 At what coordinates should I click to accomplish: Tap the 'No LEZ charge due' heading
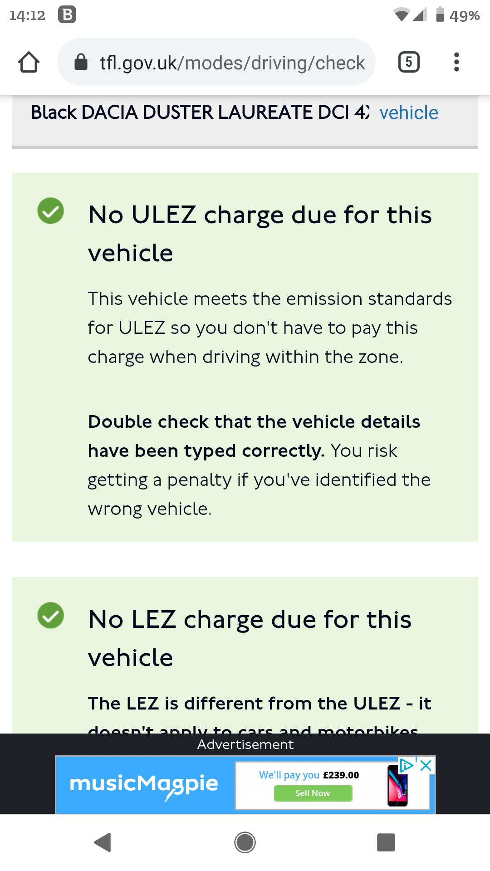click(250, 638)
